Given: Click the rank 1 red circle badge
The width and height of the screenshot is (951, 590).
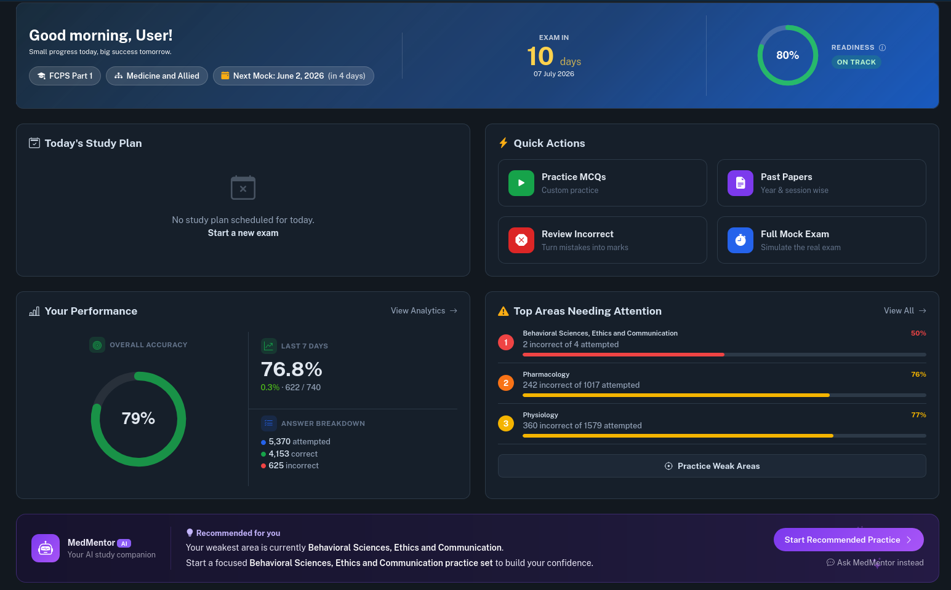Looking at the screenshot, I should pyautogui.click(x=506, y=342).
